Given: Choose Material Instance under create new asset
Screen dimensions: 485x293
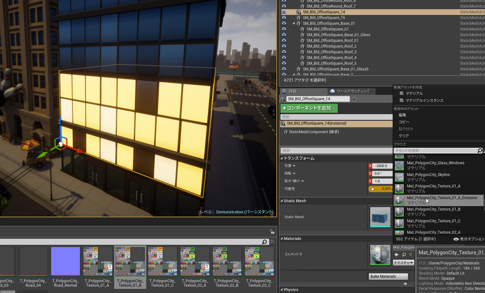Looking at the screenshot, I should pyautogui.click(x=424, y=100).
